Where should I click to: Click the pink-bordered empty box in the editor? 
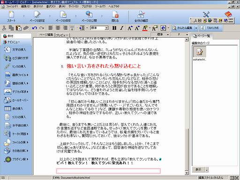click(x=108, y=171)
